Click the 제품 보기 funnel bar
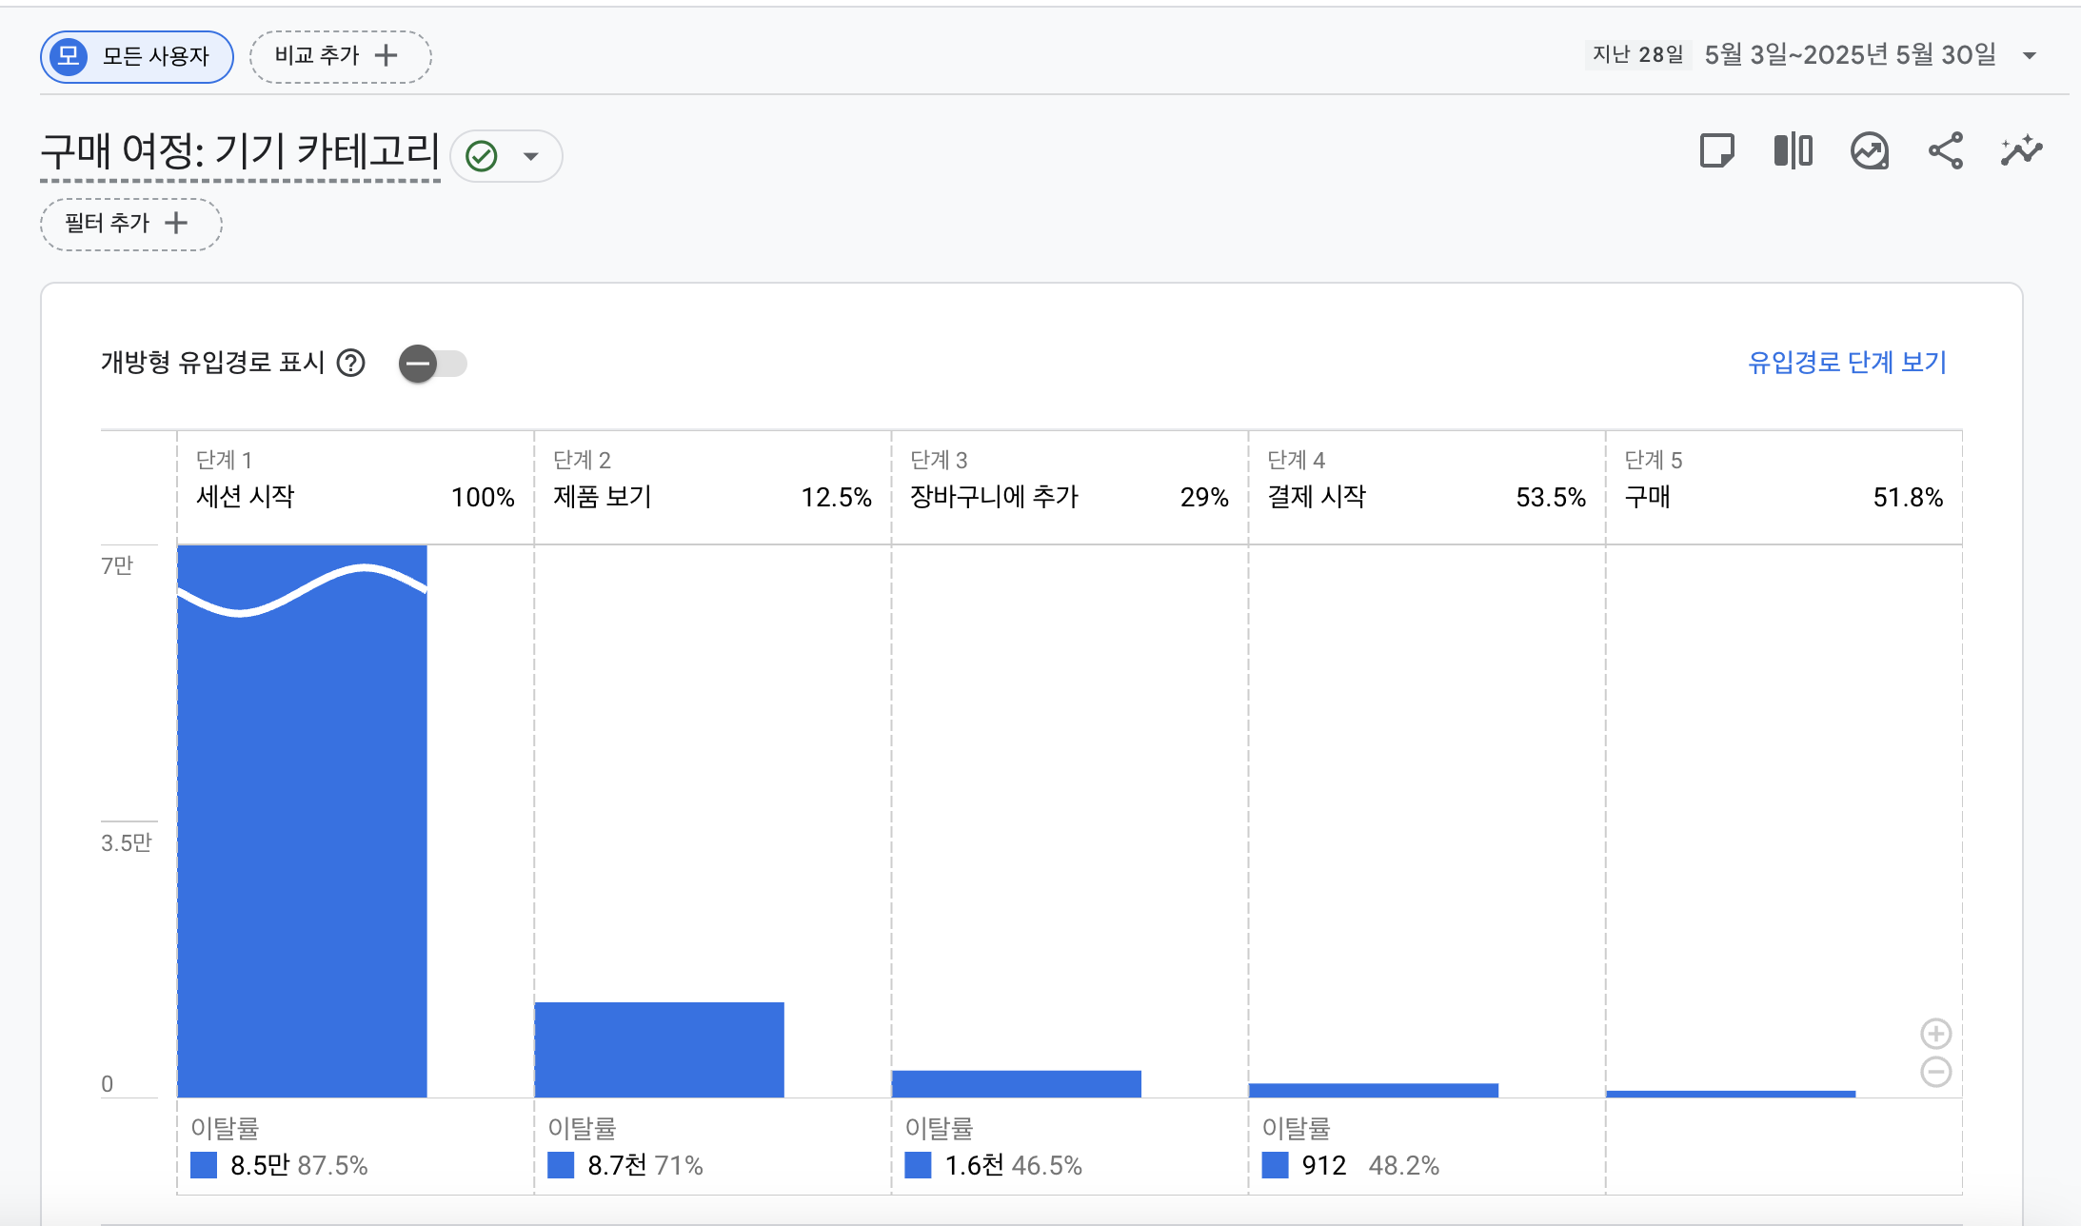Viewport: 2081px width, 1226px height. (x=659, y=1049)
